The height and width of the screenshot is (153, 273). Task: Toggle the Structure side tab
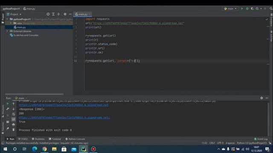pos(3,111)
